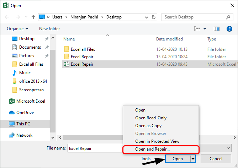Screen dimensions: 238x168
Task: Sort files by Name column
Action: [x=69, y=39]
